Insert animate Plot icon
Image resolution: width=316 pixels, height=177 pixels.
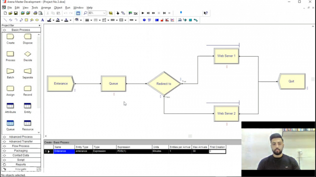(172, 20)
